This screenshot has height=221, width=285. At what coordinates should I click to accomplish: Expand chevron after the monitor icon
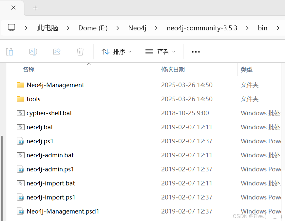pyautogui.click(x=26, y=28)
